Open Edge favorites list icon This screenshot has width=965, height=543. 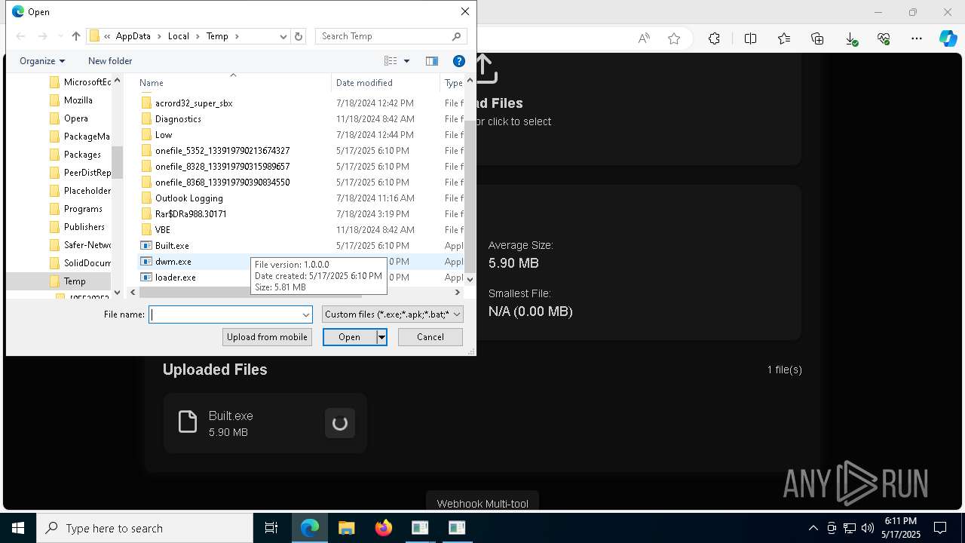[x=784, y=38]
